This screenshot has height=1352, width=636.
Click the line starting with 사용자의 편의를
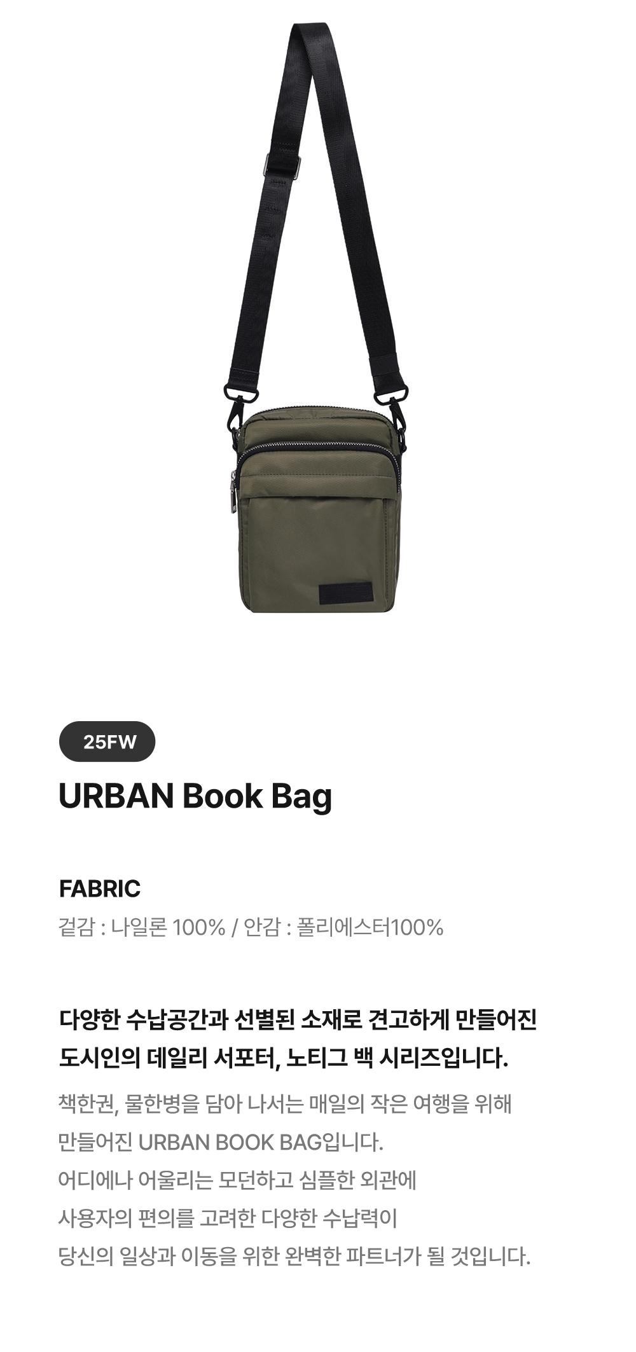coord(228,1218)
